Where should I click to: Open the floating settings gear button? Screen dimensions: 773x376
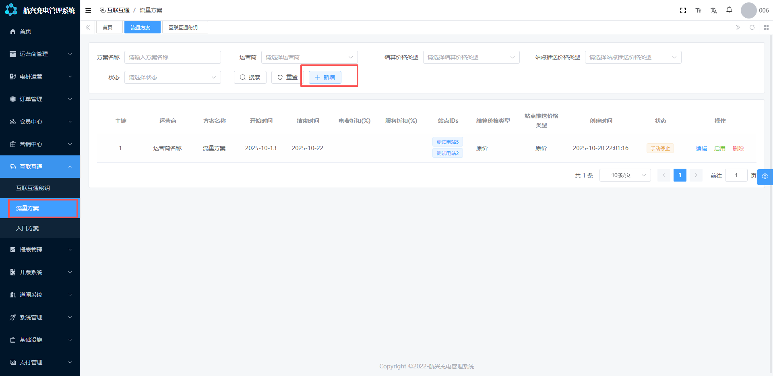pyautogui.click(x=765, y=176)
